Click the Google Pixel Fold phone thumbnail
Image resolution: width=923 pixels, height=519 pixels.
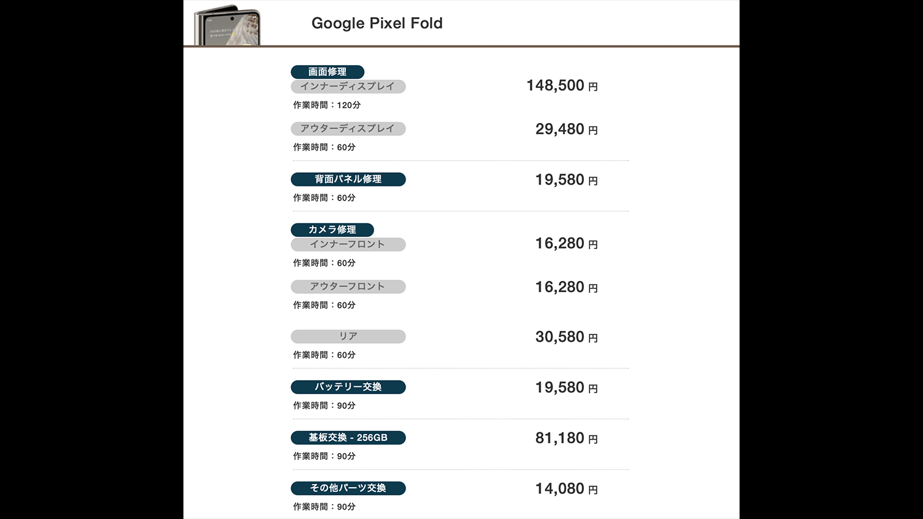coord(227,25)
